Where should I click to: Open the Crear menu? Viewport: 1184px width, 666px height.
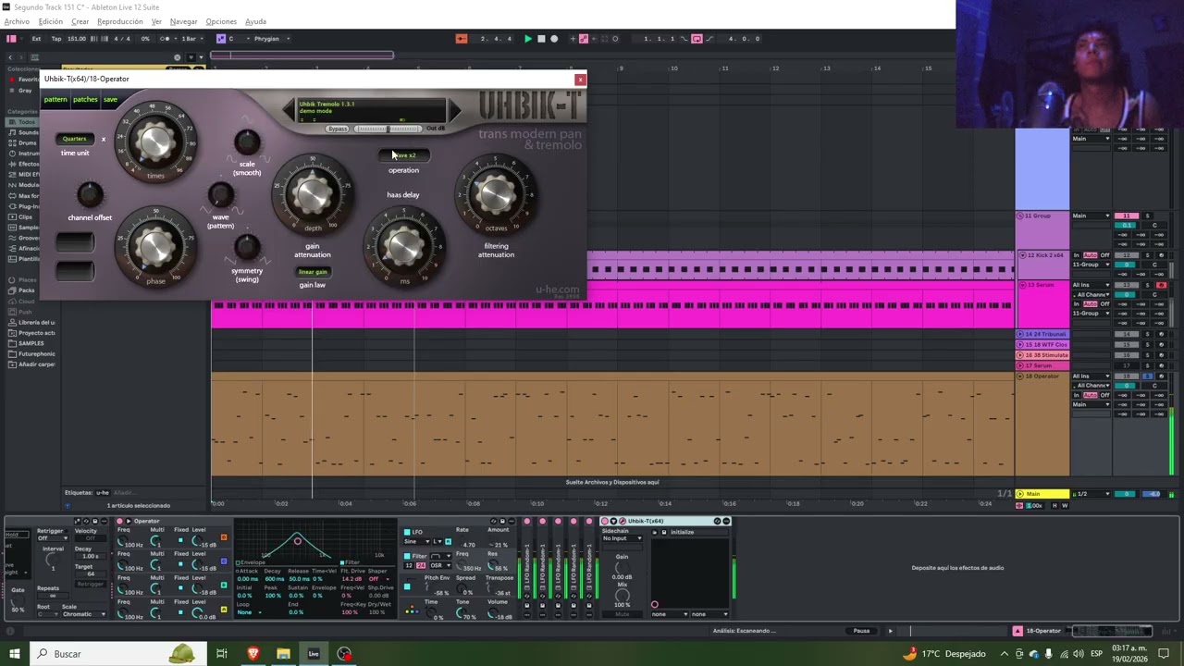pos(80,21)
